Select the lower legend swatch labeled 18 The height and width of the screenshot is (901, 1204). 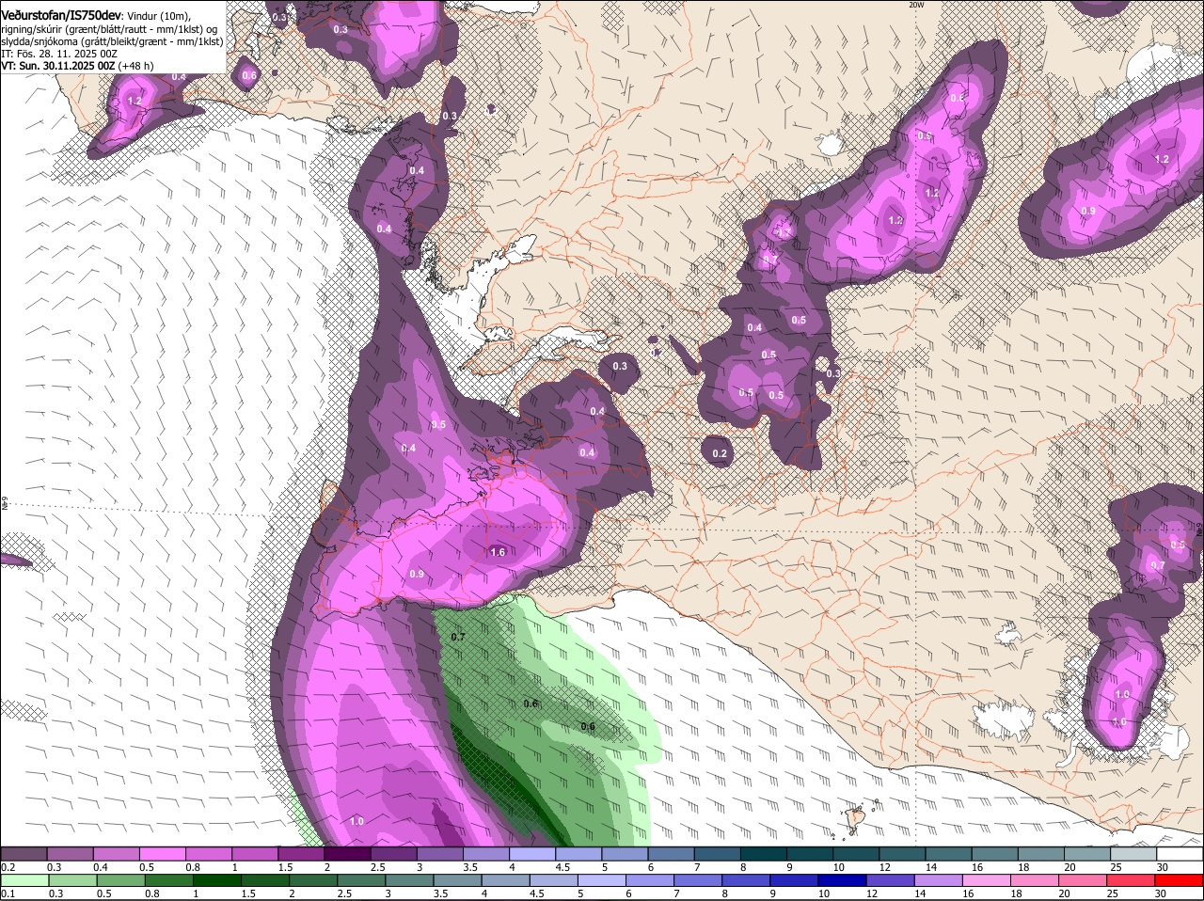[x=1035, y=880]
